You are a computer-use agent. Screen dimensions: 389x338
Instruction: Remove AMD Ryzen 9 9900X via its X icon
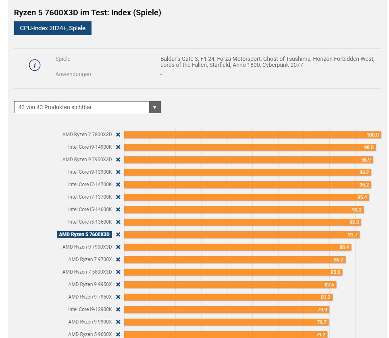coord(118,322)
